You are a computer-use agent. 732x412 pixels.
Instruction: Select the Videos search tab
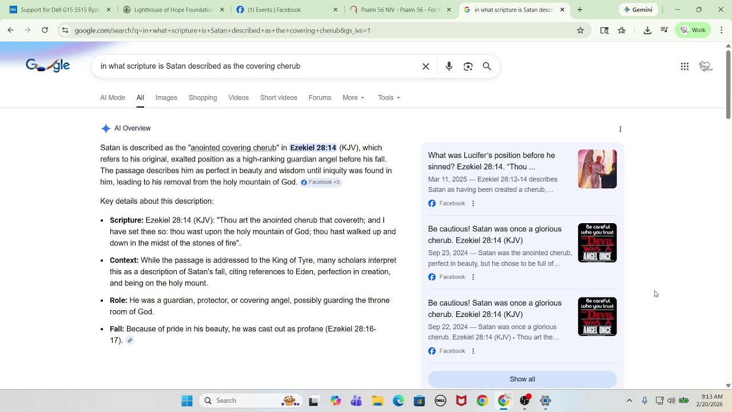238,98
